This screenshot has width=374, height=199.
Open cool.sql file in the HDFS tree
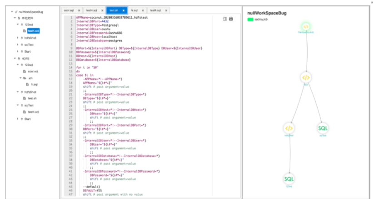[x=33, y=71]
